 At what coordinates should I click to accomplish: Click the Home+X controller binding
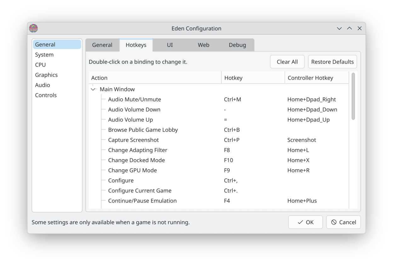pyautogui.click(x=298, y=160)
